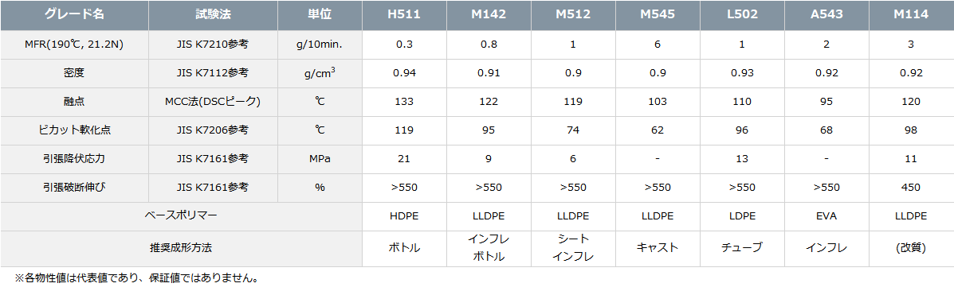Screen dimensions: 954x291
Task: Select the 融点 row label
Action: (74, 102)
